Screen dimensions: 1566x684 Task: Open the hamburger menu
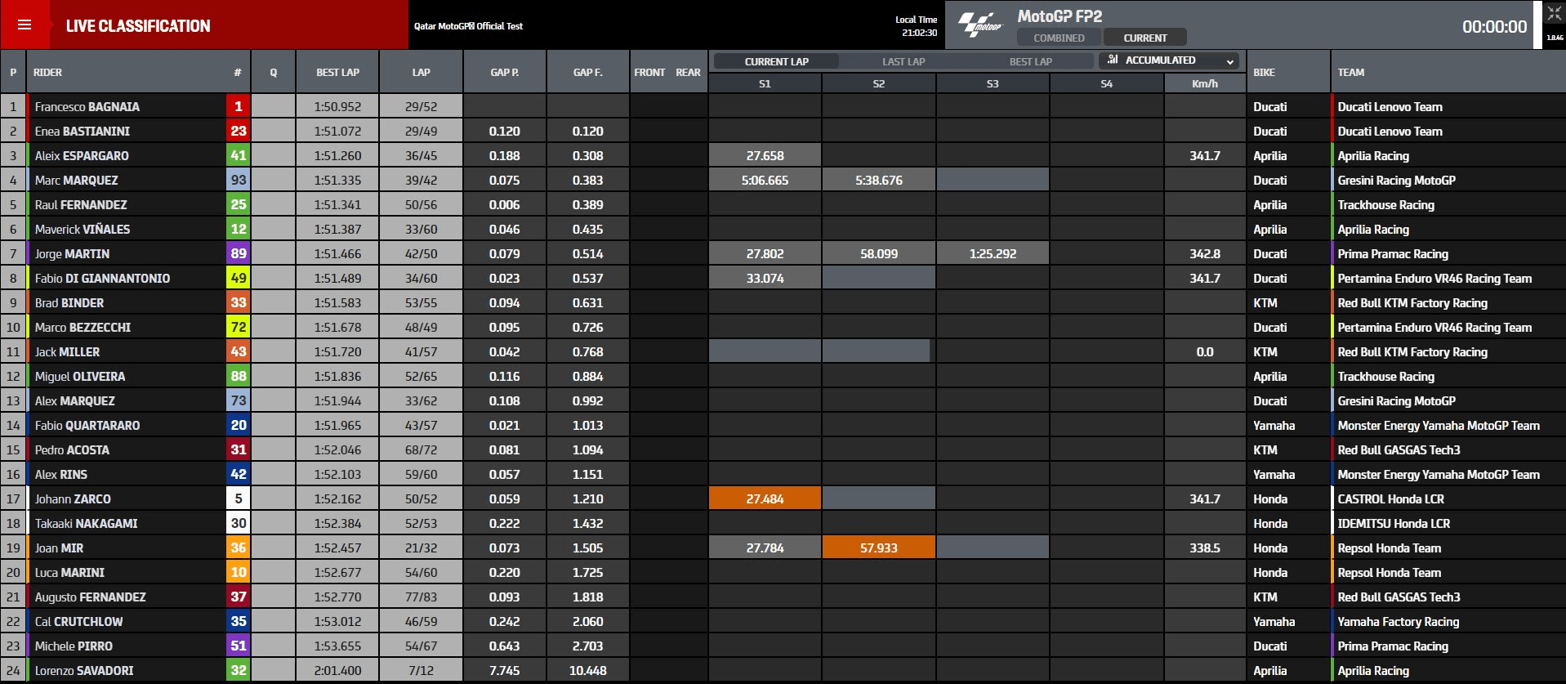[x=25, y=25]
